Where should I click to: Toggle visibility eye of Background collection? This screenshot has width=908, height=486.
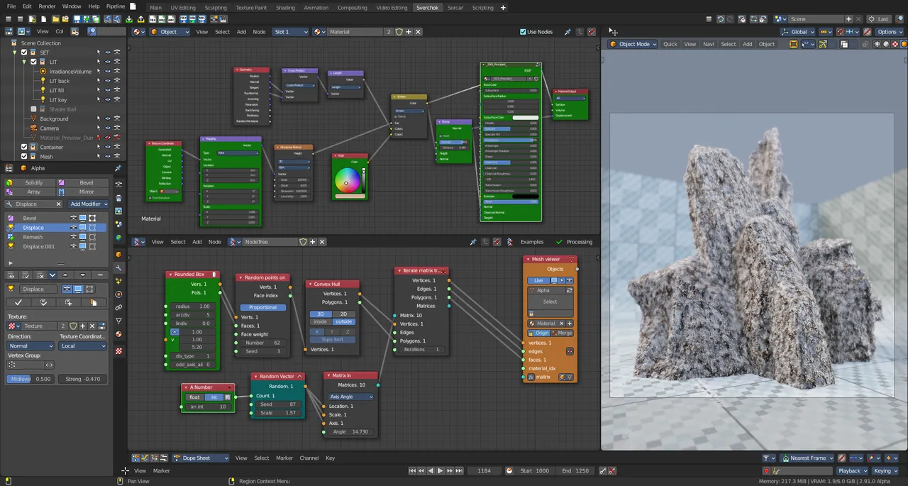click(108, 118)
